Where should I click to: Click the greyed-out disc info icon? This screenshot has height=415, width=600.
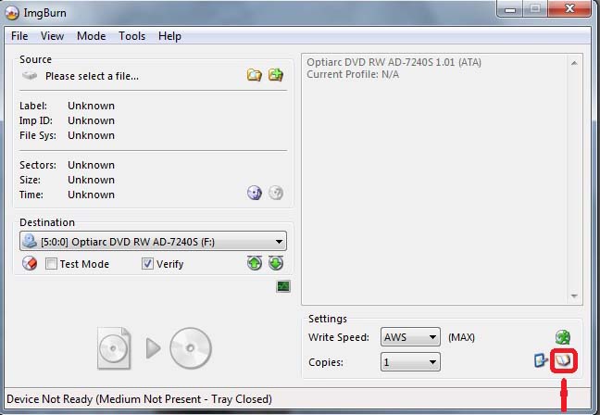[276, 193]
